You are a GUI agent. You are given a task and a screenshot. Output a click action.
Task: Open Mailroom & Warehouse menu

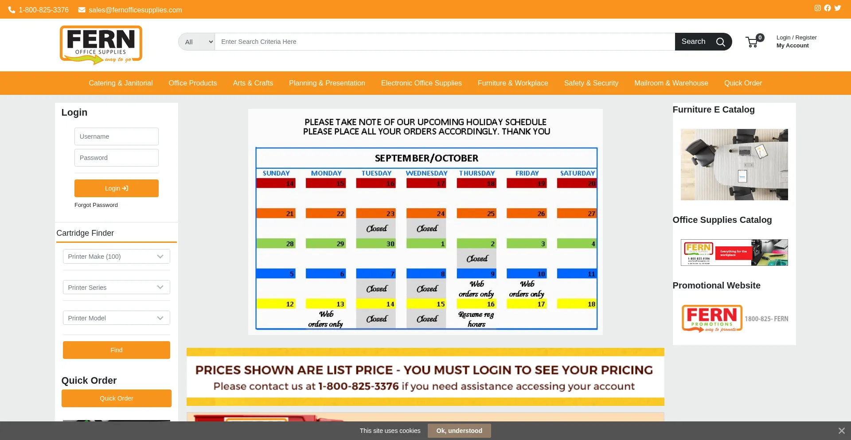671,83
